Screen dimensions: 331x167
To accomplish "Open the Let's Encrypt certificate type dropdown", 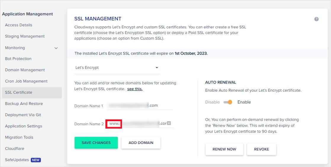I will pos(117,68).
